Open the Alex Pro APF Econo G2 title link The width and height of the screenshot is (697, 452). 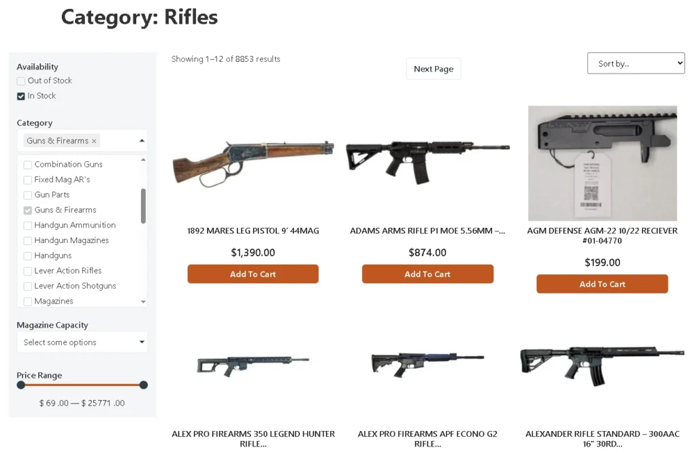pyautogui.click(x=427, y=438)
